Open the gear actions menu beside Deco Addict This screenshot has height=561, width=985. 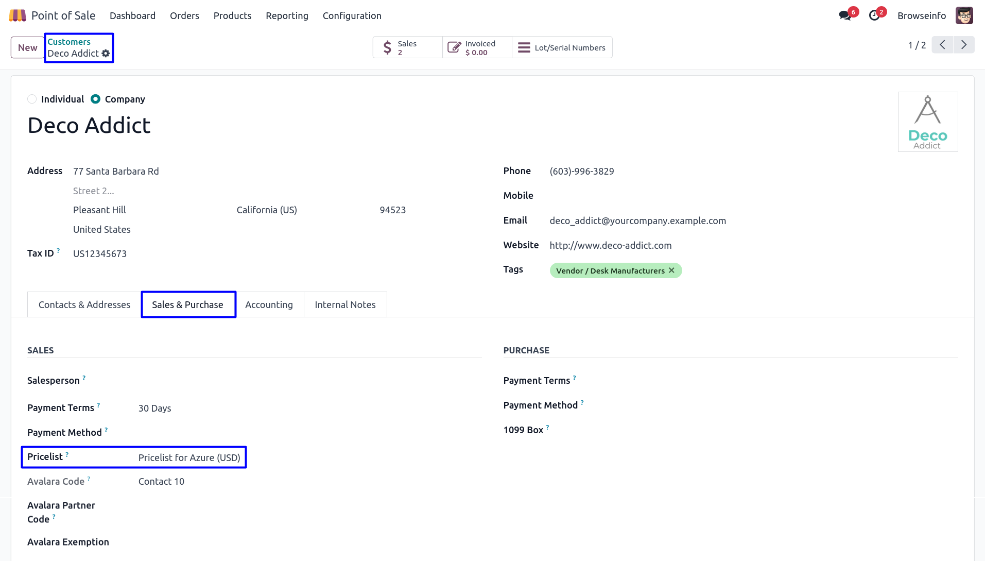click(106, 54)
